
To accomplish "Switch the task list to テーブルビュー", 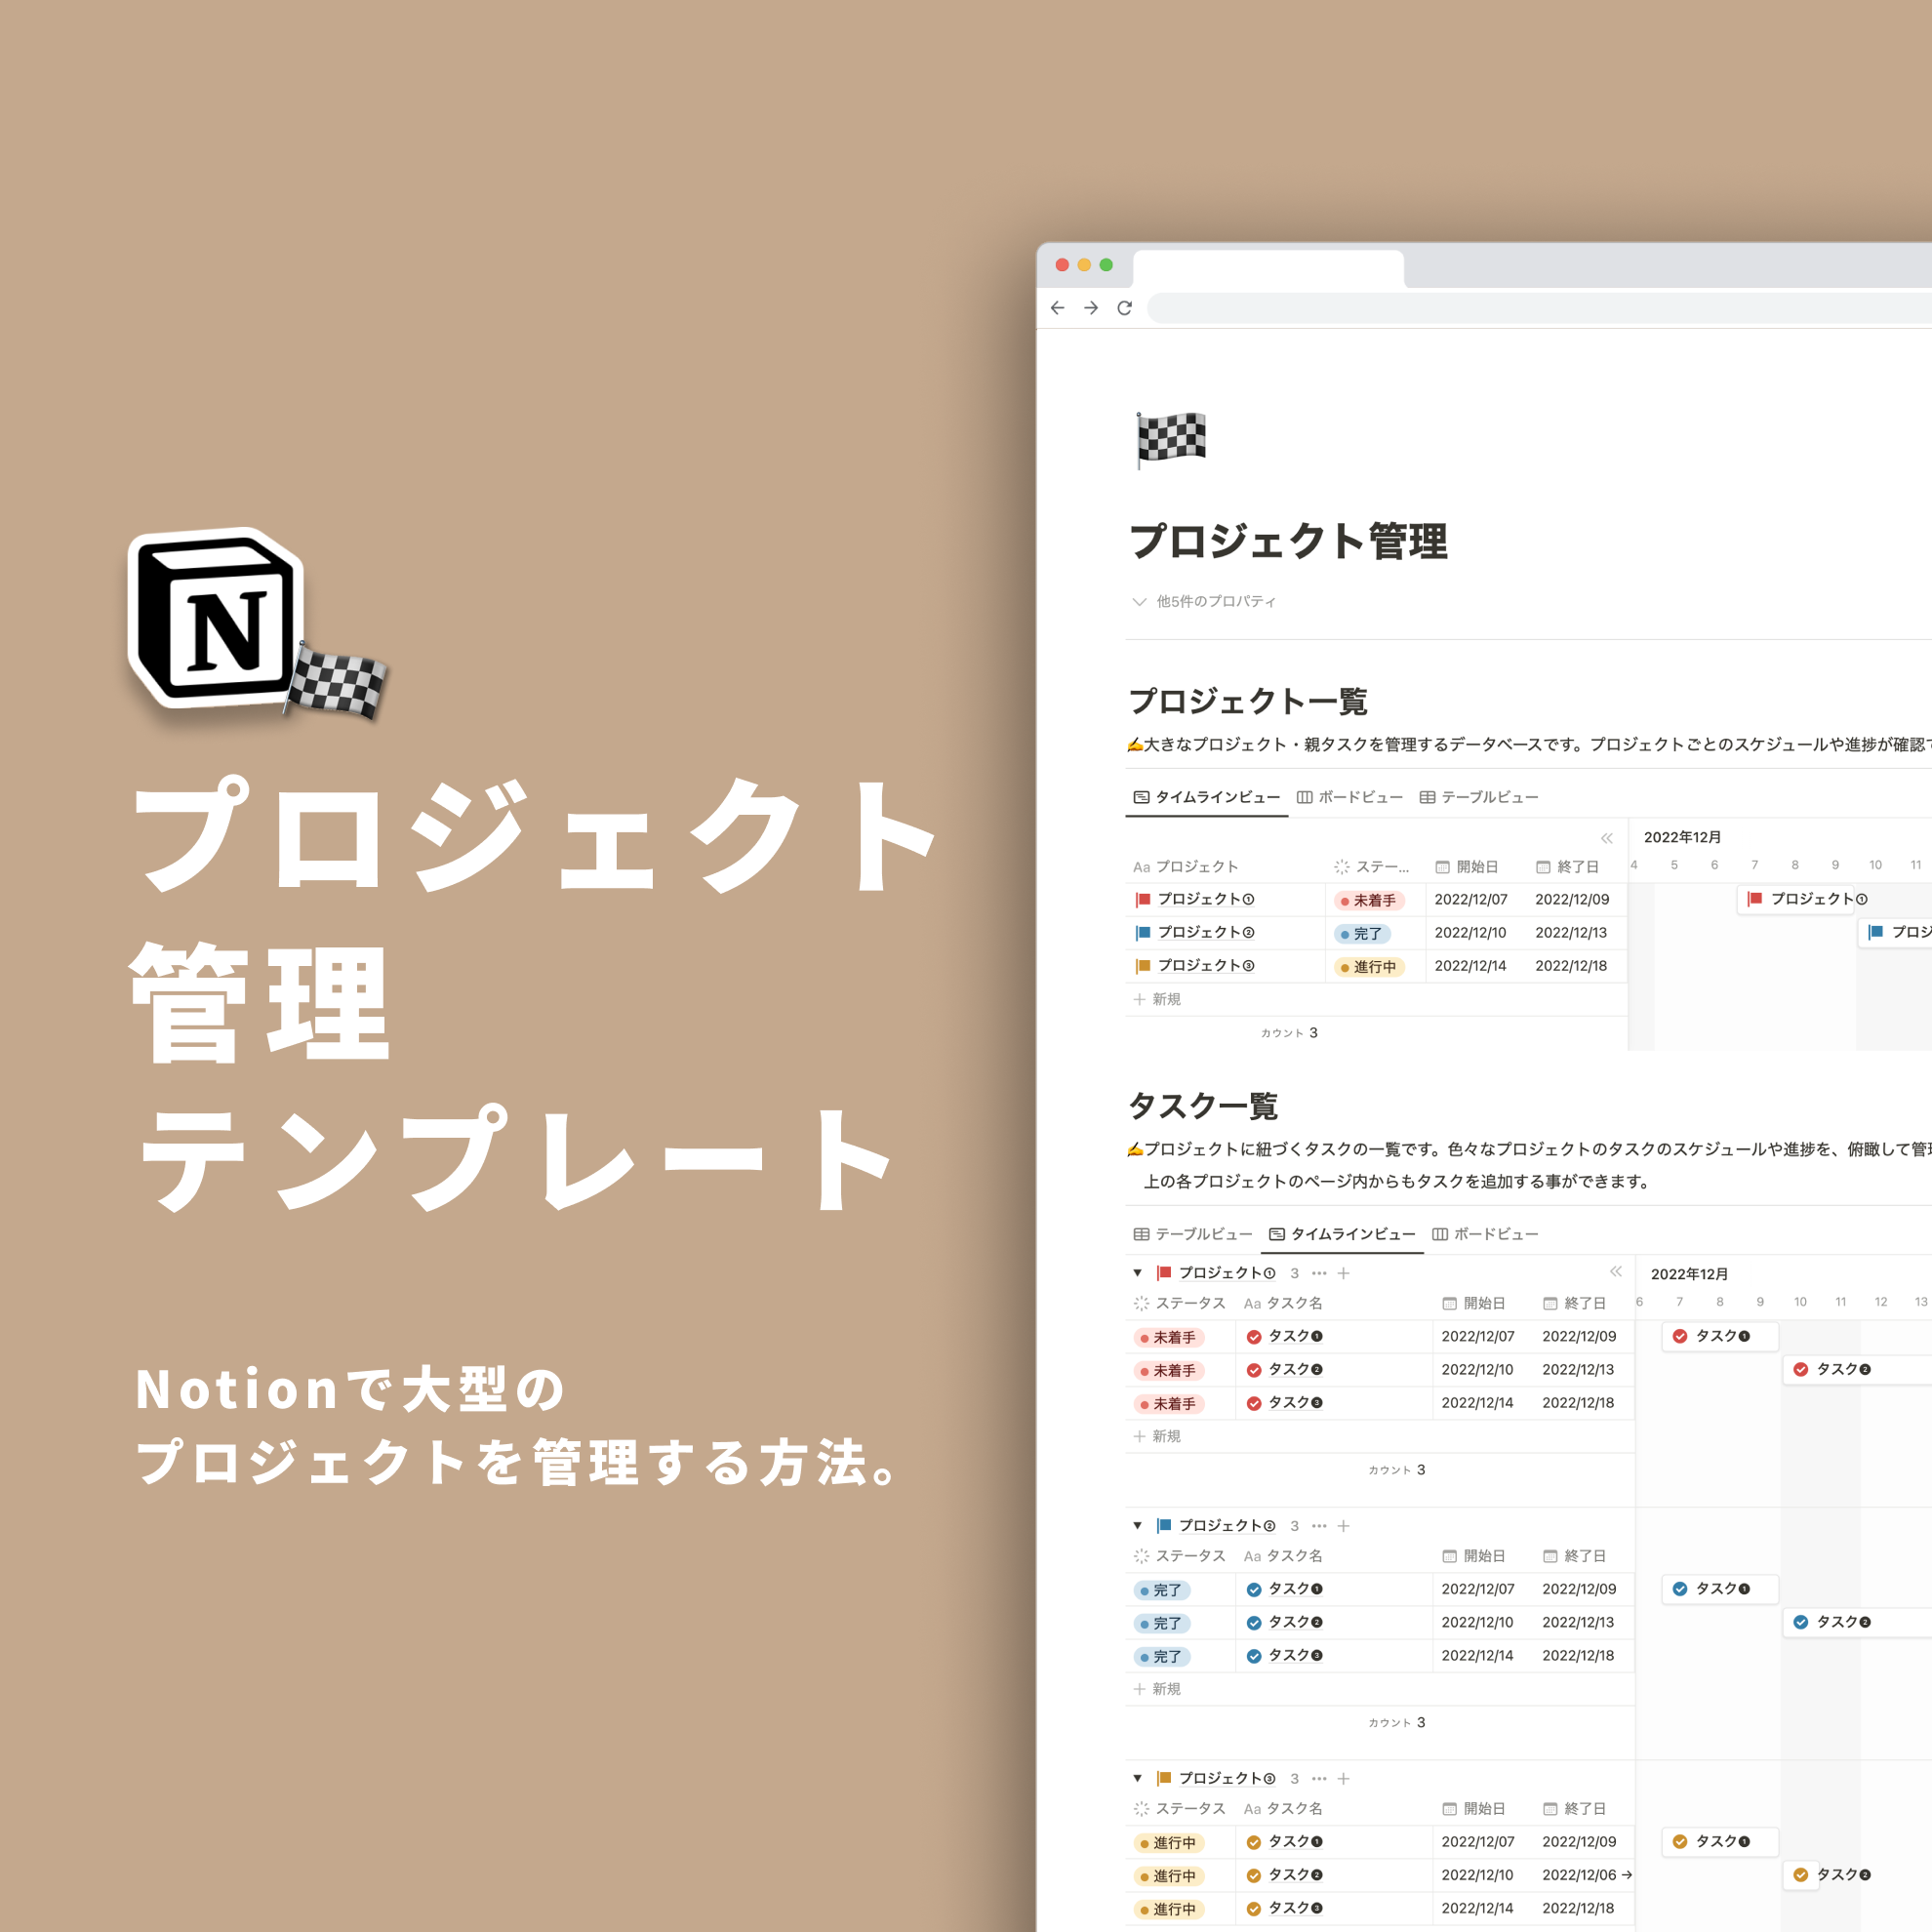I will click(x=1193, y=1234).
